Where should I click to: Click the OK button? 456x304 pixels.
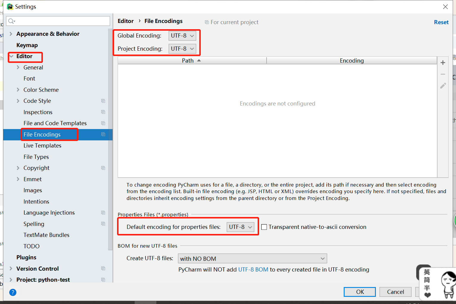[x=360, y=292]
